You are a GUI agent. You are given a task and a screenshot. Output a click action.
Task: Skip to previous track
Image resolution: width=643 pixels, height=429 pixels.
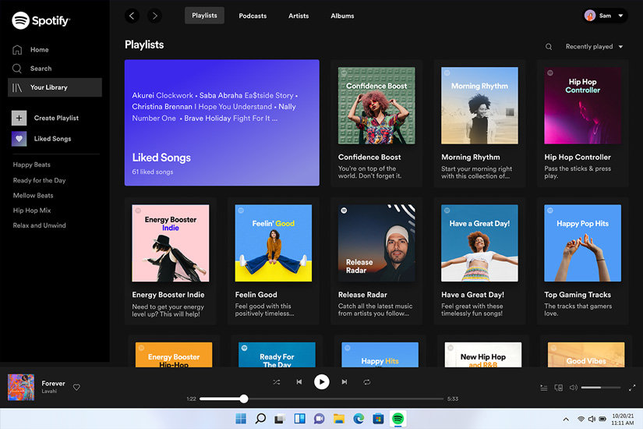[x=299, y=381]
